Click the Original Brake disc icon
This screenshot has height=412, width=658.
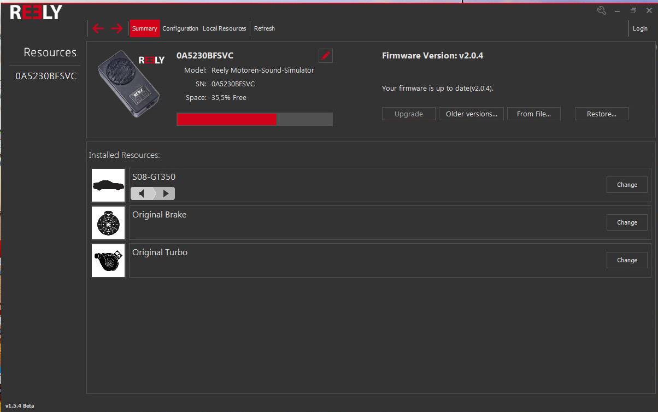(108, 222)
